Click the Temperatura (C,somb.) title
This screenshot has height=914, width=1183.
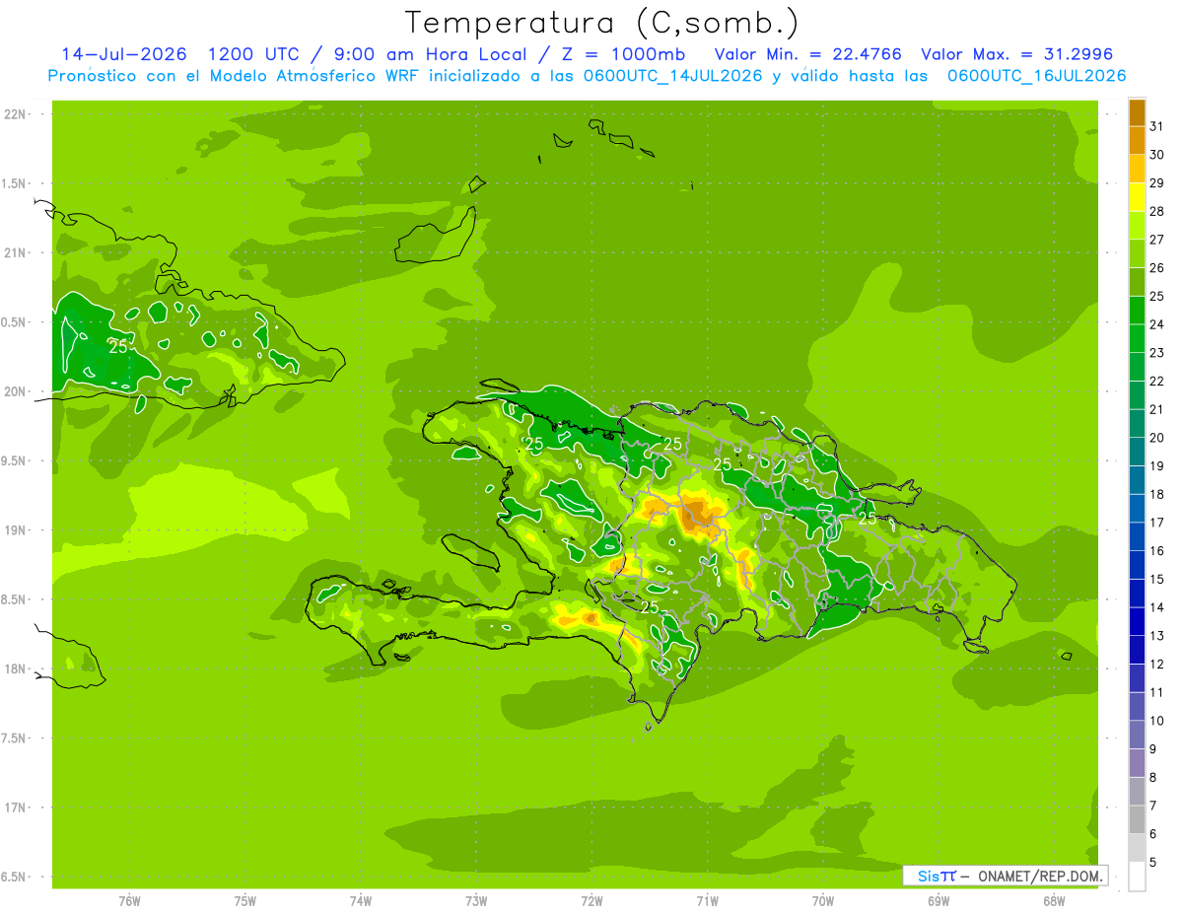[x=601, y=23]
